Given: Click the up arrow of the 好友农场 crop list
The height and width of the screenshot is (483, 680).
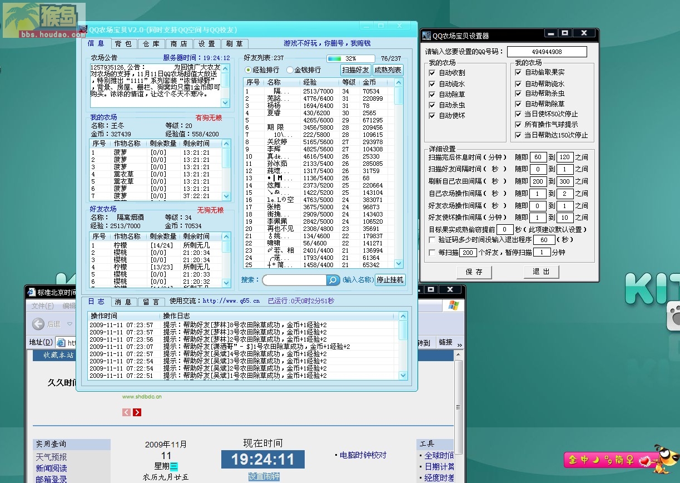Looking at the screenshot, I should click(x=226, y=236).
